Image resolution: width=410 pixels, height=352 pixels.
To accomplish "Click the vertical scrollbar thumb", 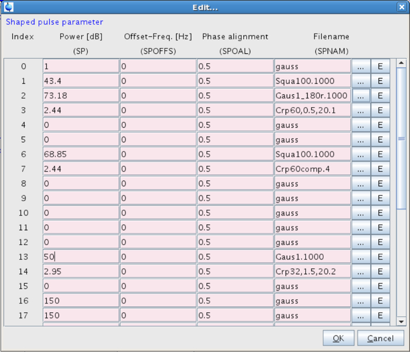I will tap(401, 138).
